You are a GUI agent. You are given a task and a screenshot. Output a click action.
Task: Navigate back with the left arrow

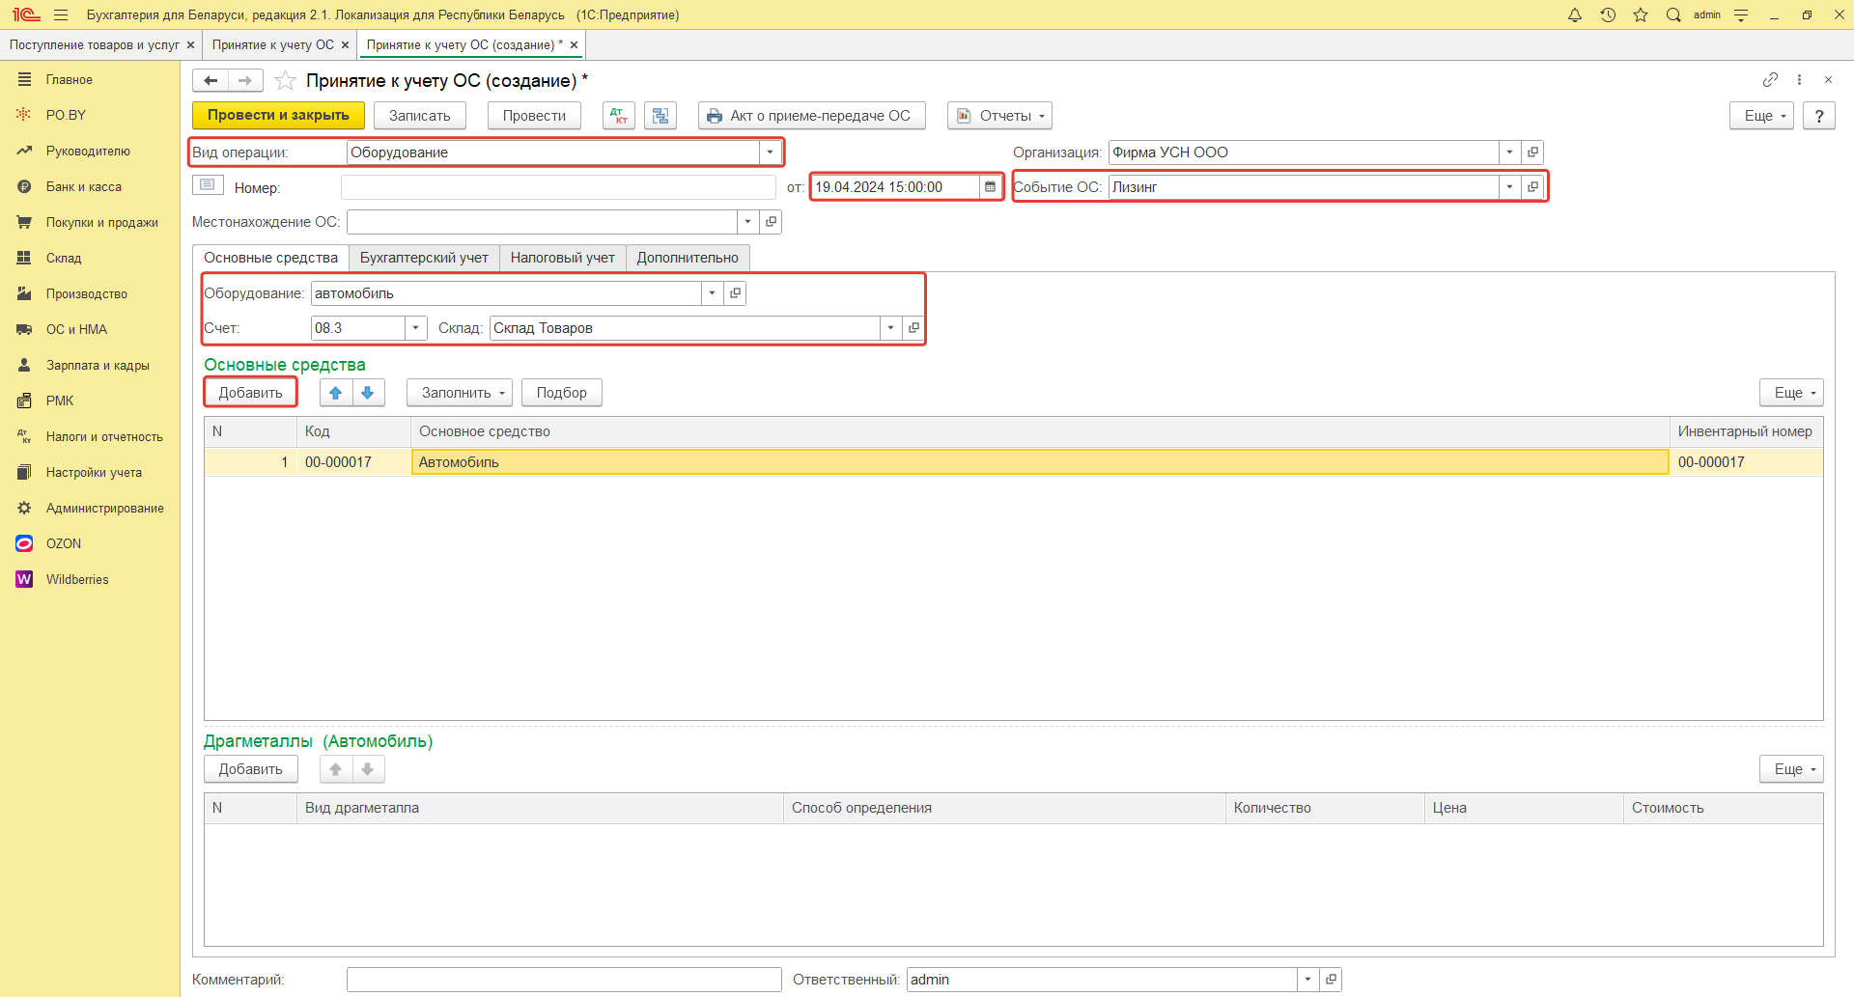(x=211, y=81)
